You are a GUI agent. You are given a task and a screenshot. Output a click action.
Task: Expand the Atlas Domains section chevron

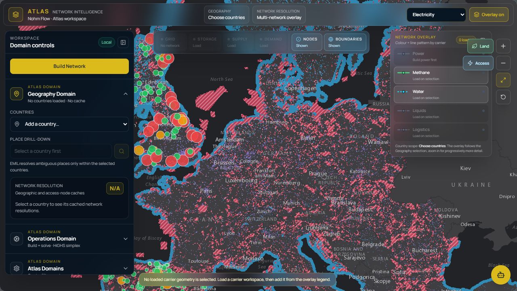[126, 268]
